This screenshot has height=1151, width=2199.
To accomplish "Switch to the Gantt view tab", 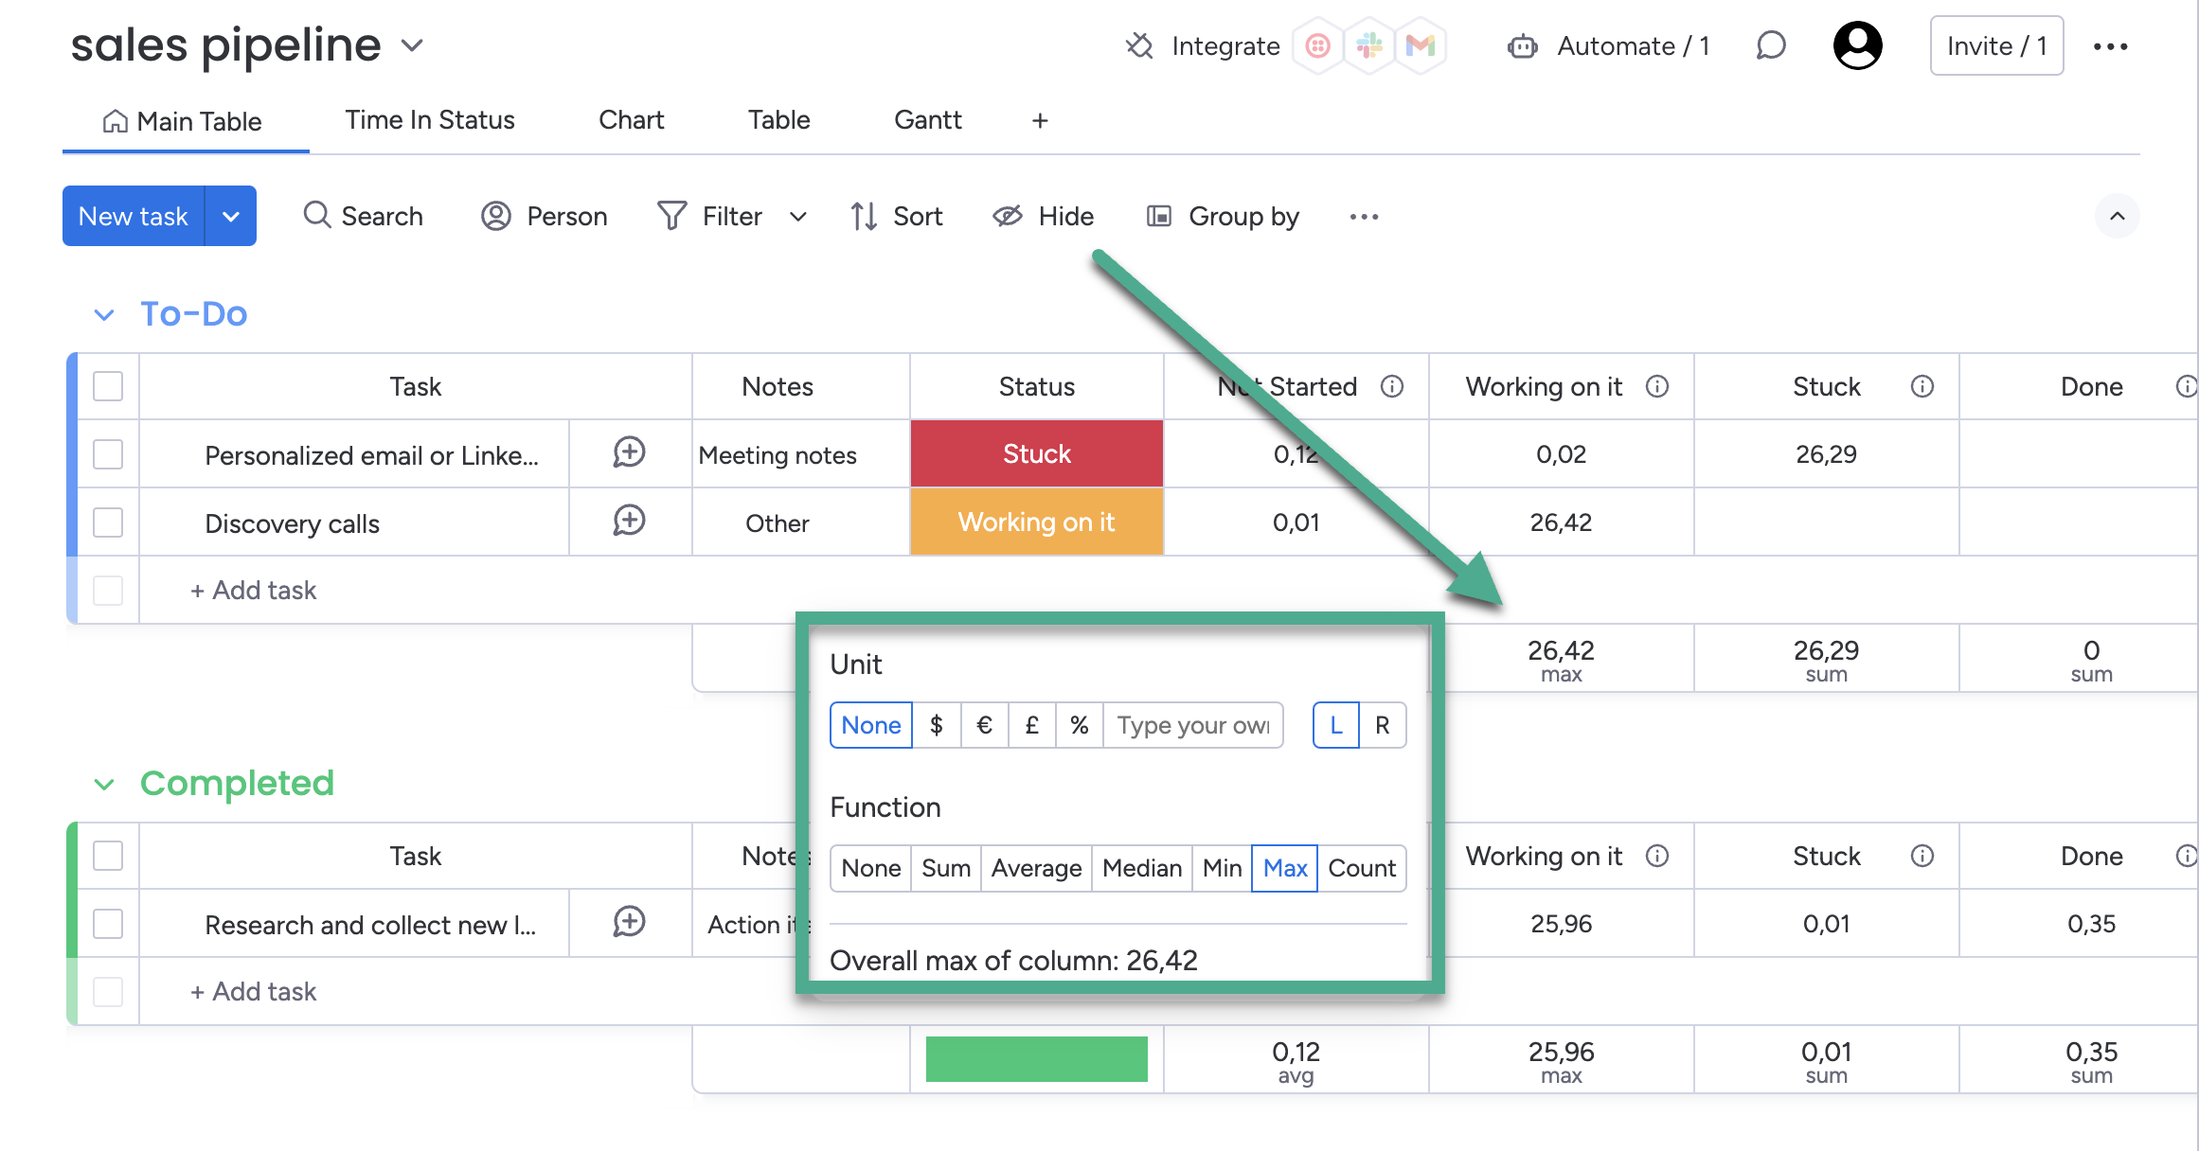I will tap(927, 120).
